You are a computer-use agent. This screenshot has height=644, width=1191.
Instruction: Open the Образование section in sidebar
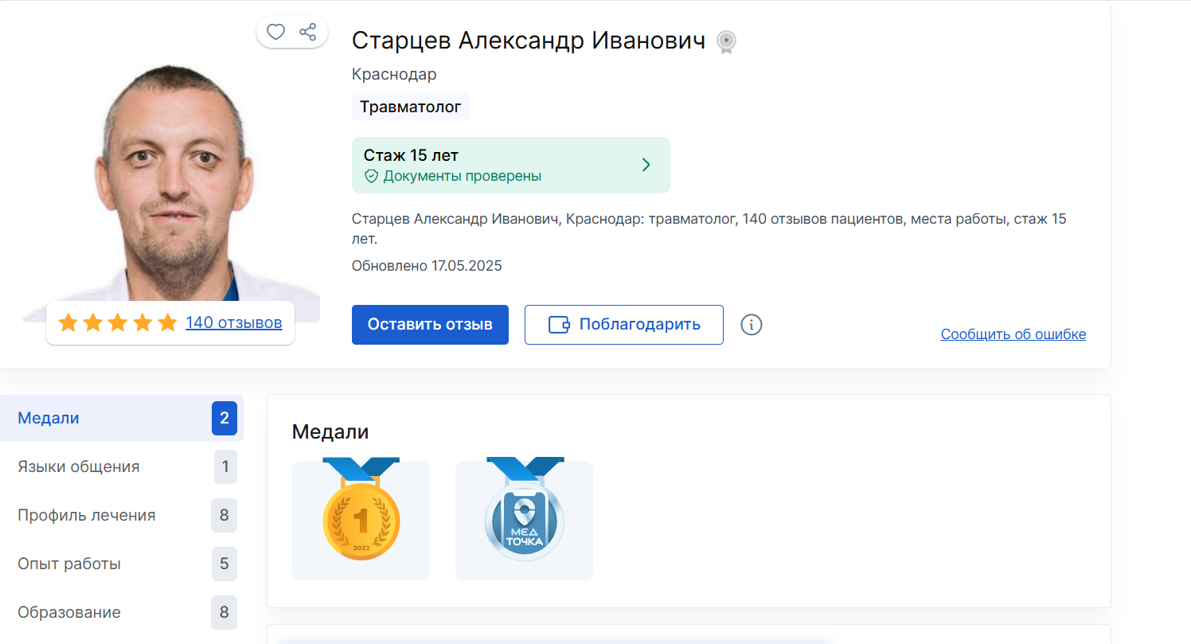pos(68,612)
